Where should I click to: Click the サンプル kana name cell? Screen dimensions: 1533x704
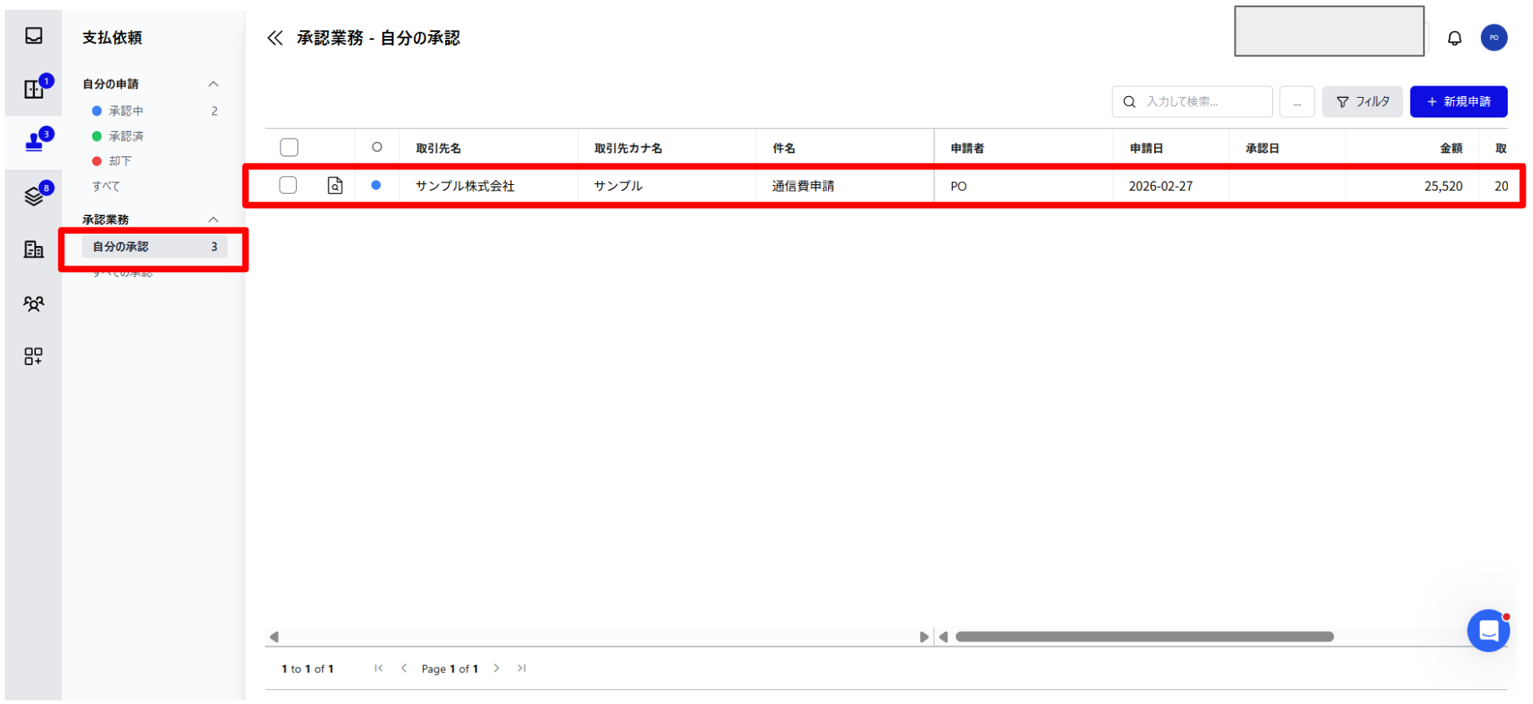pos(618,186)
